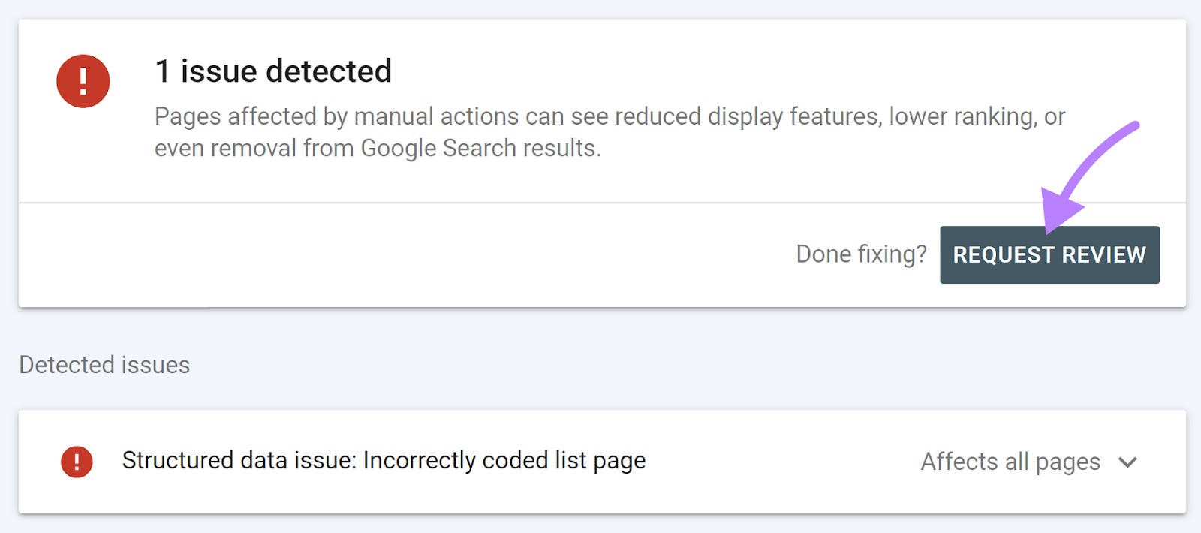Viewport: 1201px width, 533px height.
Task: Click the error badge next to the detected issue row
Action: 77,461
